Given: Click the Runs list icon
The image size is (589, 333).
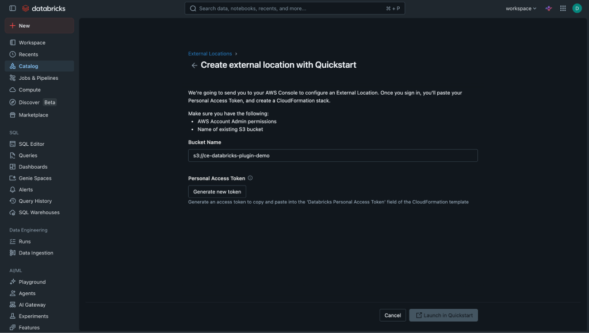Looking at the screenshot, I should click(13, 242).
